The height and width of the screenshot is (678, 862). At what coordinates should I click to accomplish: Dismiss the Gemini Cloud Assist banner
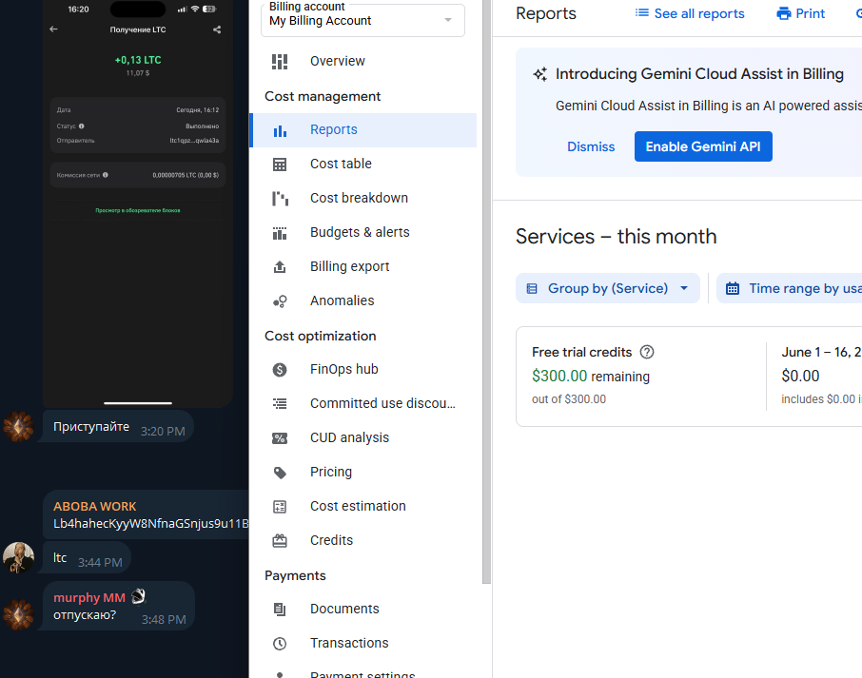pos(591,146)
